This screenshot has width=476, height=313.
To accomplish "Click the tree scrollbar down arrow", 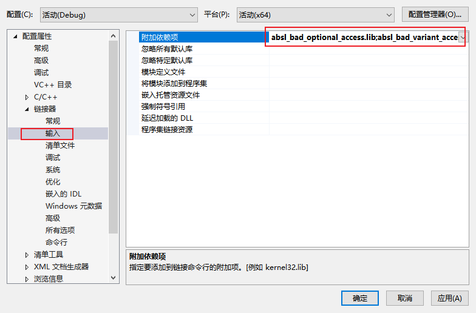I will pyautogui.click(x=113, y=278).
